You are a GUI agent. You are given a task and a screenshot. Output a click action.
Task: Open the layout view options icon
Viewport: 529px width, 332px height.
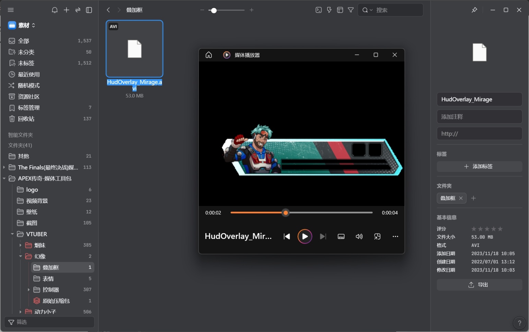click(x=340, y=10)
